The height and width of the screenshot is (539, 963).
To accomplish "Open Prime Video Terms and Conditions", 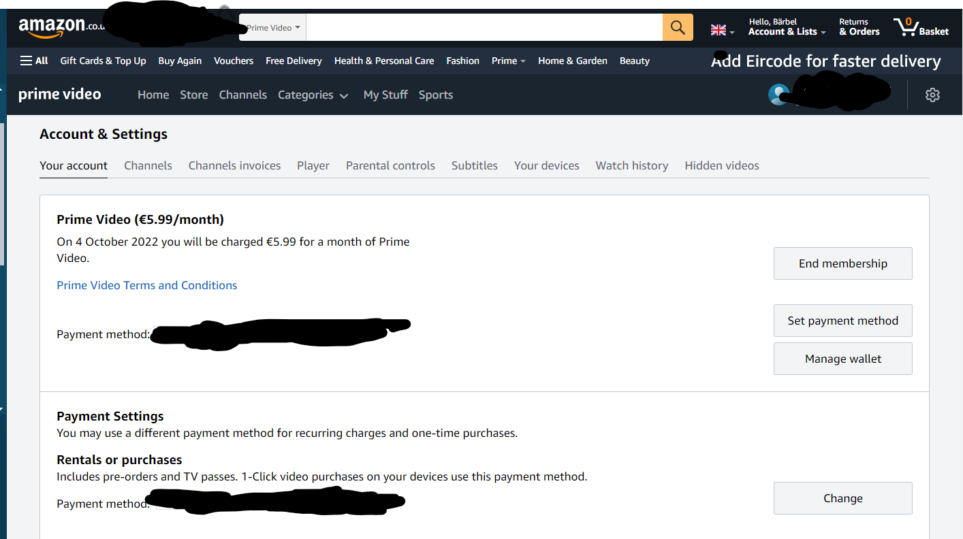I will [x=146, y=285].
